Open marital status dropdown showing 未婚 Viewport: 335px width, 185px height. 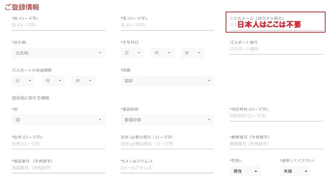tap(295, 171)
